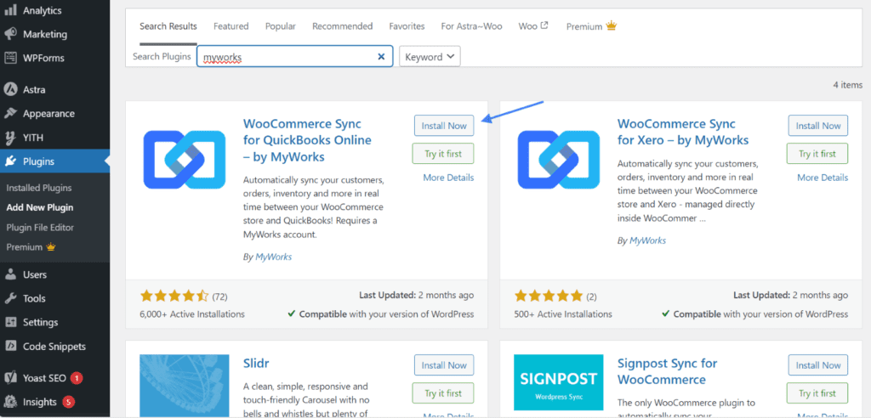Screen dimensions: 871x418
Task: Select Add New Plugin submenu item
Action: [x=40, y=207]
